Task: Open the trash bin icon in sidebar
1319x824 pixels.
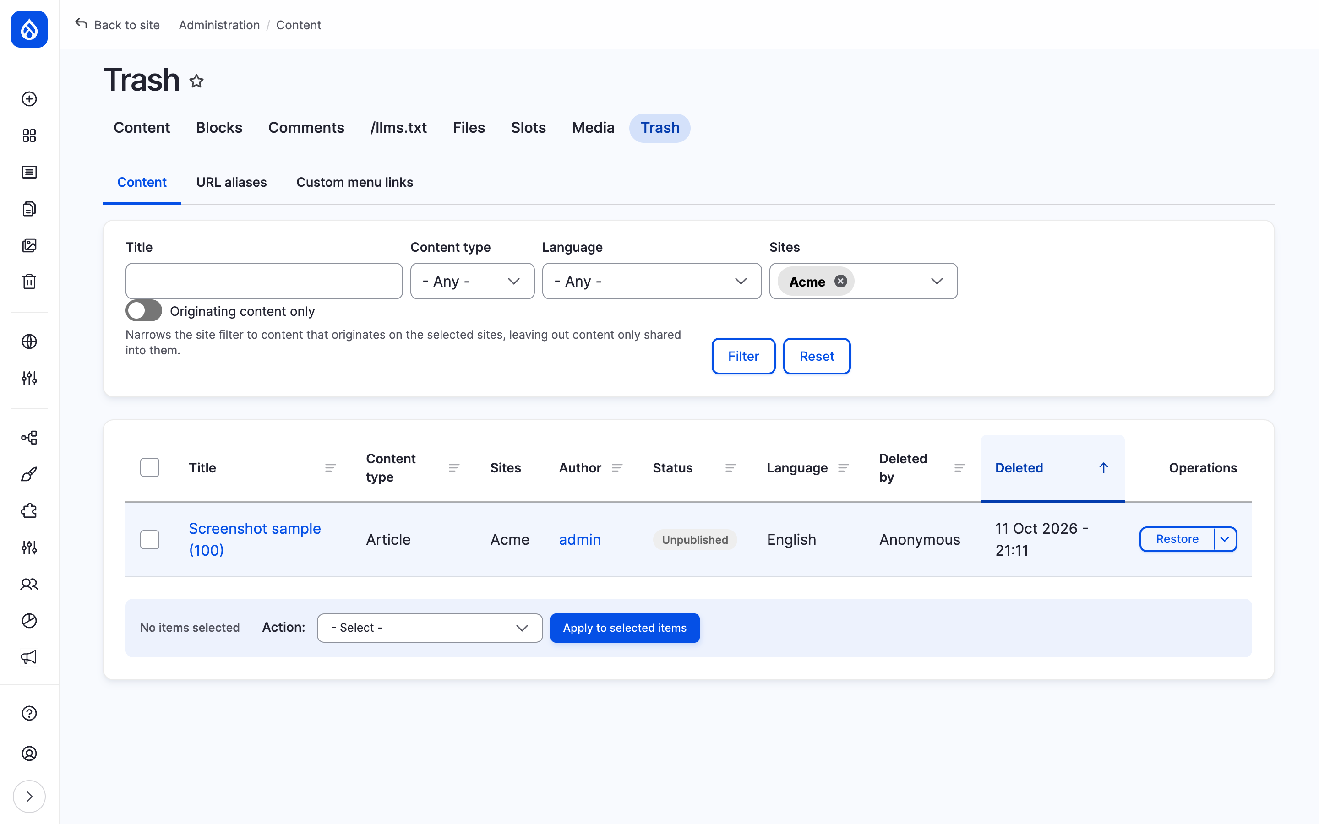Action: (x=29, y=282)
